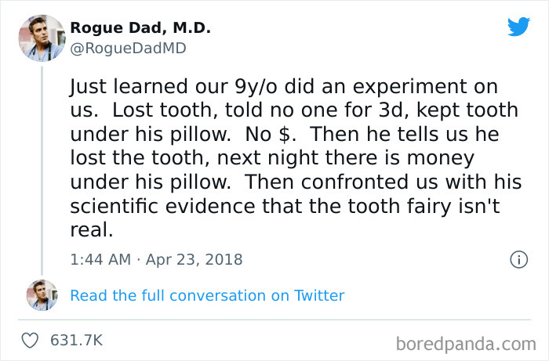Open the tweet info circle icon

518,259
